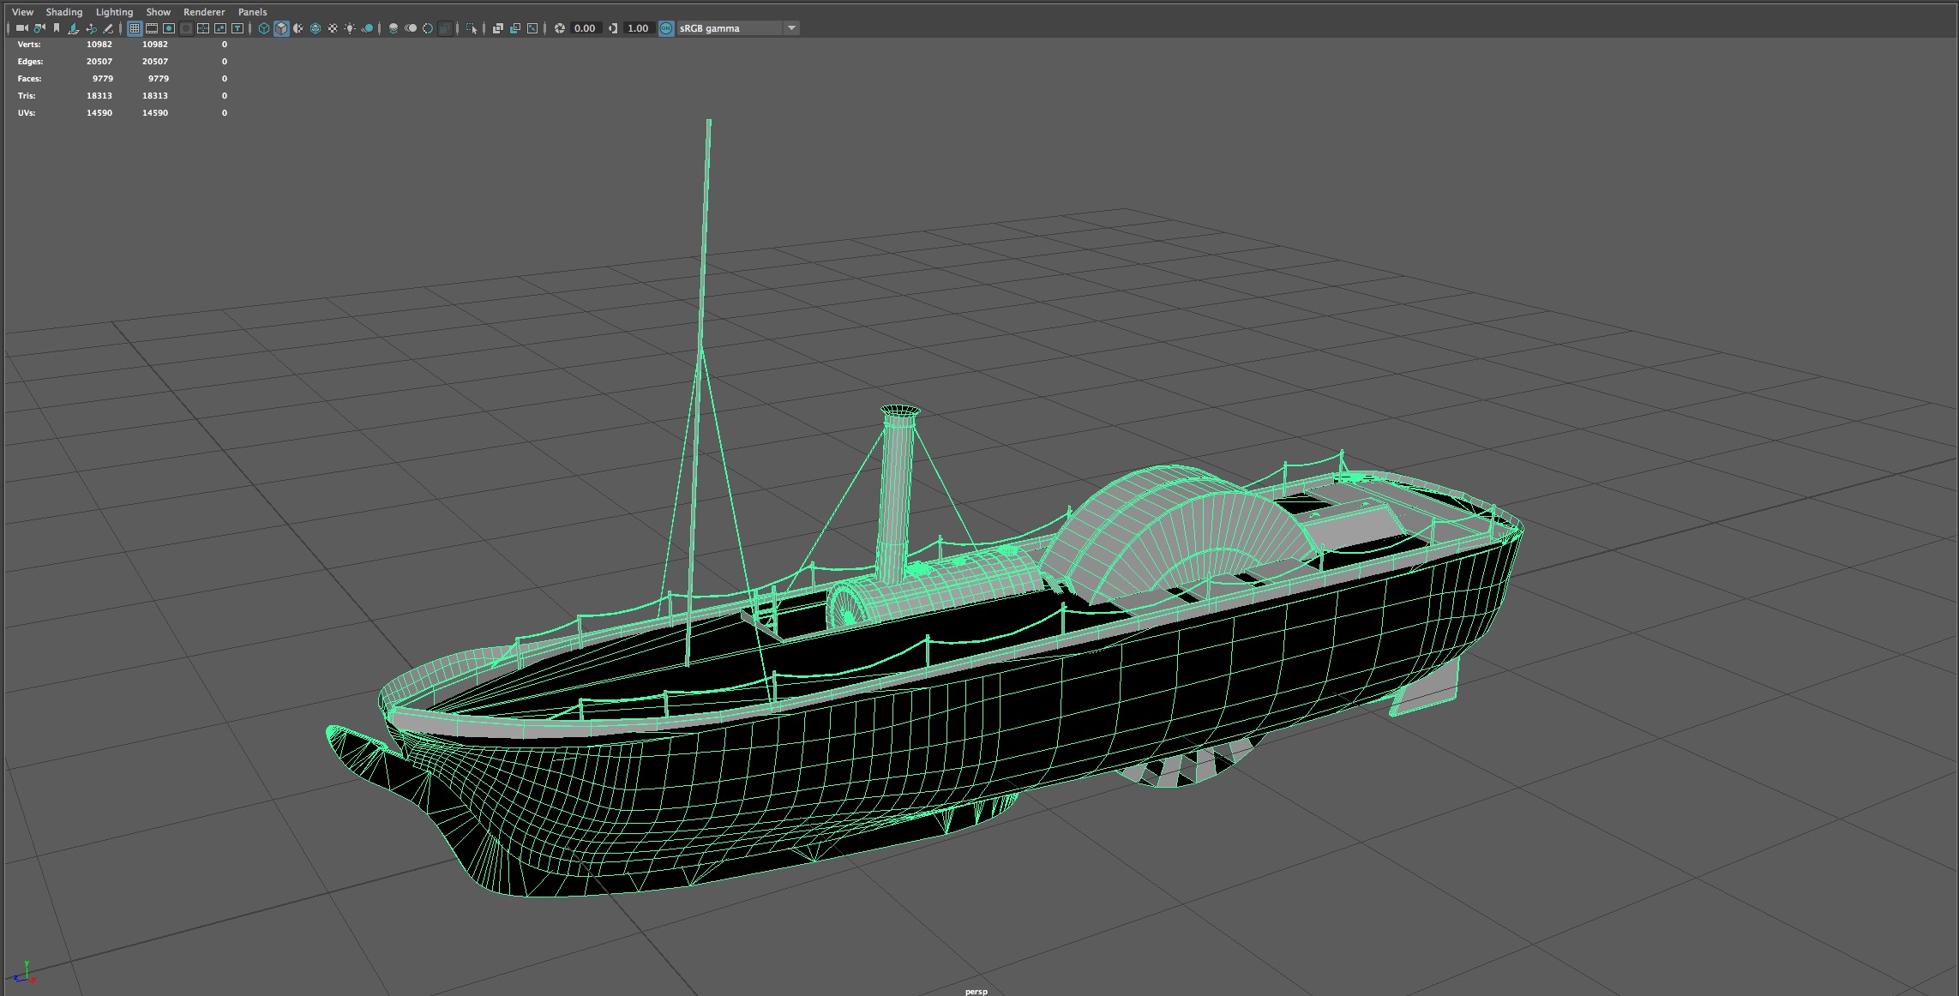The width and height of the screenshot is (1959, 996).
Task: Click the Isolate Select icon
Action: pyautogui.click(x=471, y=28)
